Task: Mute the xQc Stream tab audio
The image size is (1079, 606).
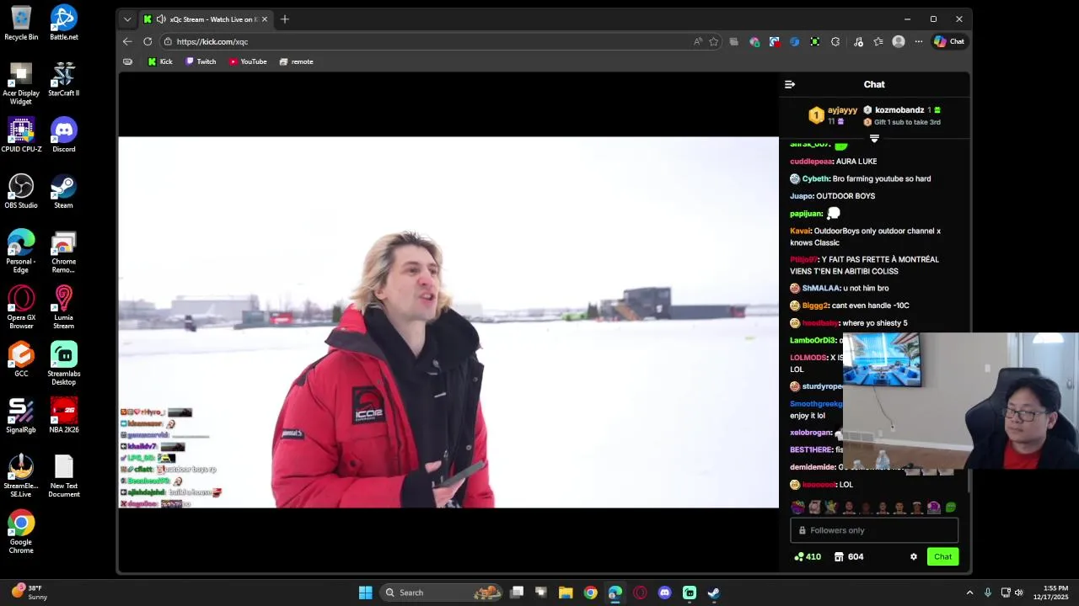Action: click(160, 19)
